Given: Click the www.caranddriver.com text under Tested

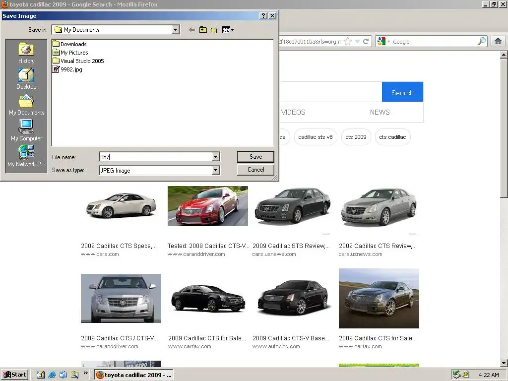Looking at the screenshot, I should pyautogui.click(x=196, y=254).
